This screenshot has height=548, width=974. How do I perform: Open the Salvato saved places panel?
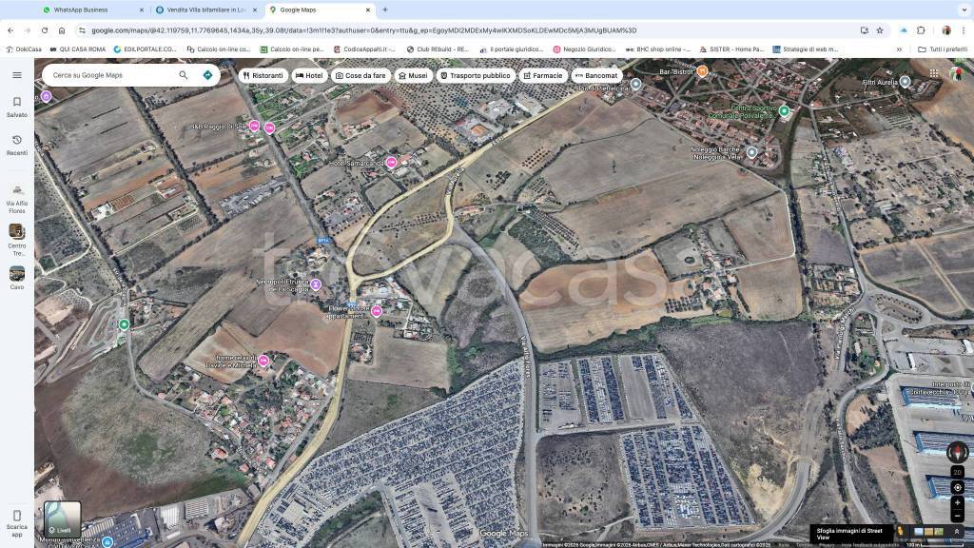point(16,106)
